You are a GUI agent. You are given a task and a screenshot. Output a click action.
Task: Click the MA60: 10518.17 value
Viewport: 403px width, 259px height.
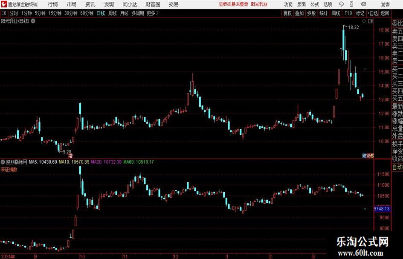(x=139, y=162)
